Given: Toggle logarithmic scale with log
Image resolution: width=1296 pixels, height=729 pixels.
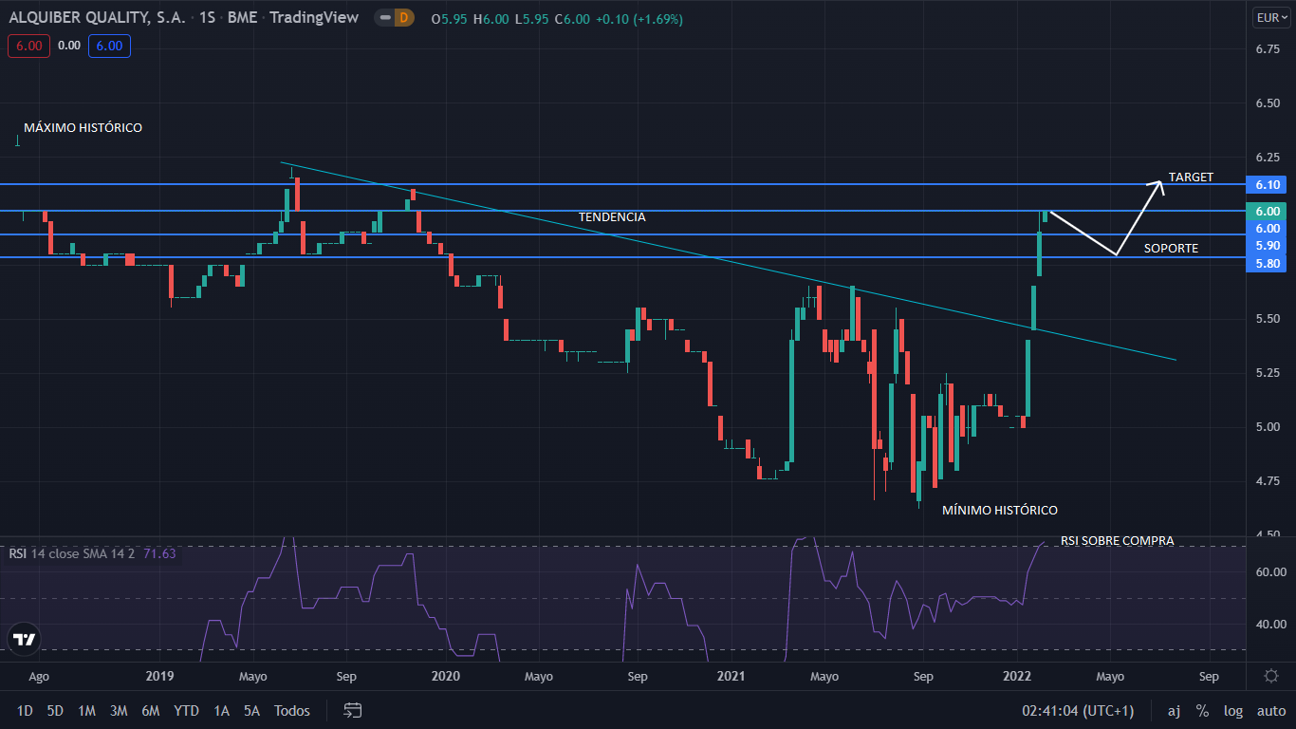Looking at the screenshot, I should [1233, 710].
